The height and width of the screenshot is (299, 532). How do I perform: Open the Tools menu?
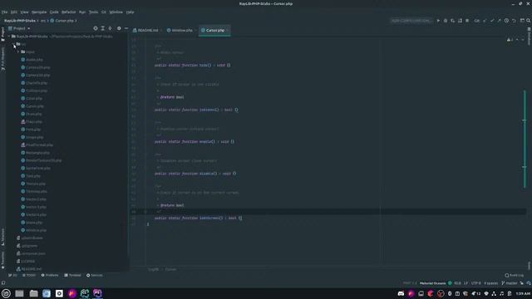point(93,12)
